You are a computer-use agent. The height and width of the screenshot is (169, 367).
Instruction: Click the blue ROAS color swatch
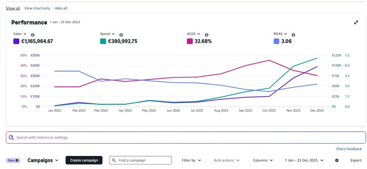[x=276, y=41]
